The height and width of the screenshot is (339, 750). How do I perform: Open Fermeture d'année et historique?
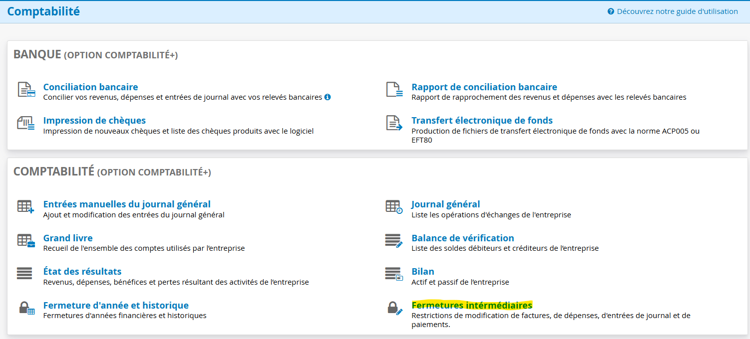[116, 305]
